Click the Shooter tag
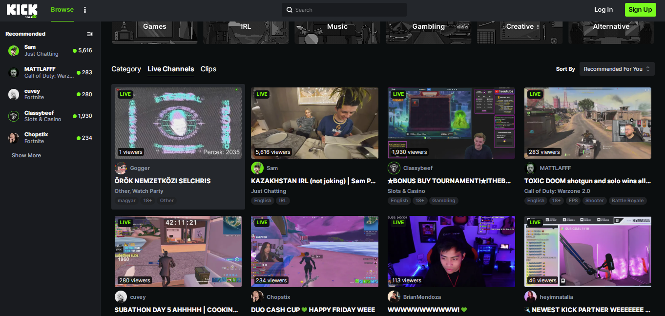665x316 pixels. click(x=595, y=201)
